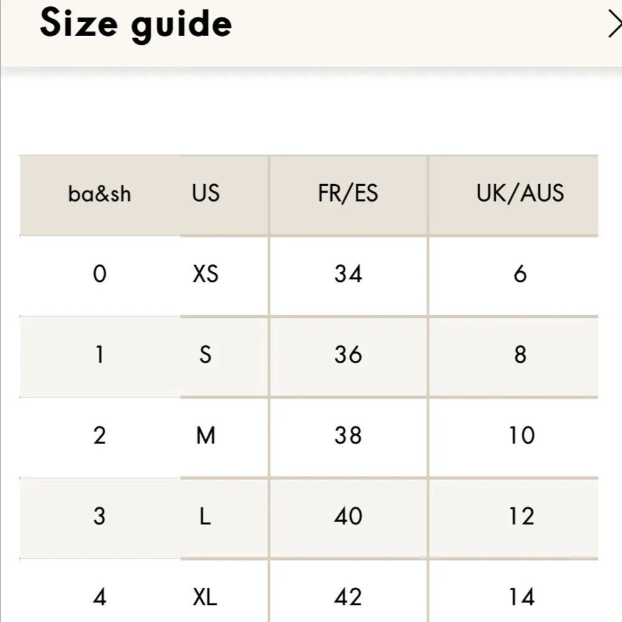Click UK/AUS size 10 cell
Image resolution: width=622 pixels, height=622 pixels.
520,436
